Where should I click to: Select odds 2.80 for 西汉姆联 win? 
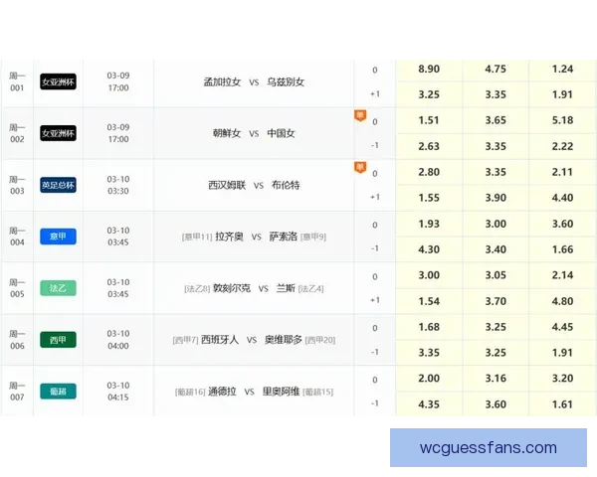(x=429, y=172)
